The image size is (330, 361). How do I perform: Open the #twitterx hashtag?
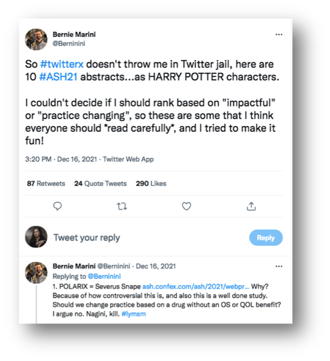click(62, 64)
